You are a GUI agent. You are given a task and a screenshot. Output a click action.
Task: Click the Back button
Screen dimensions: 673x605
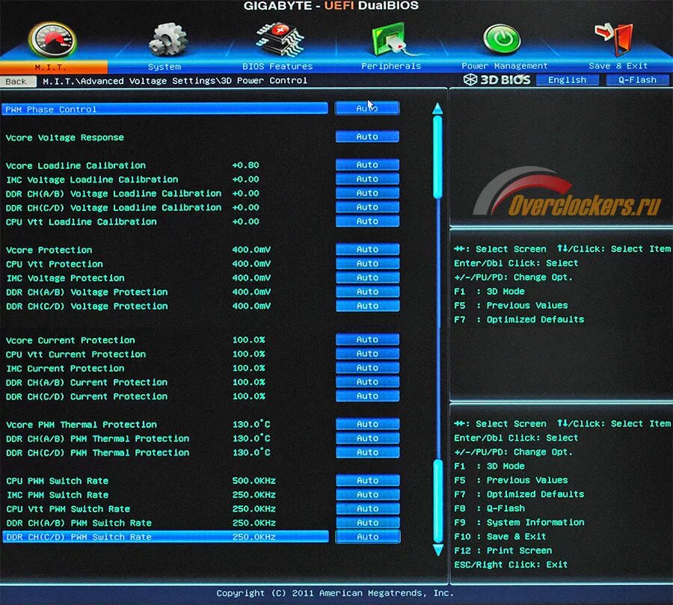point(18,82)
